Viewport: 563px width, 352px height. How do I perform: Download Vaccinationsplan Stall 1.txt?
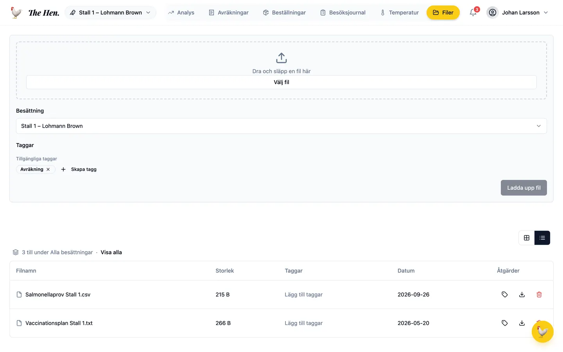coord(522,323)
